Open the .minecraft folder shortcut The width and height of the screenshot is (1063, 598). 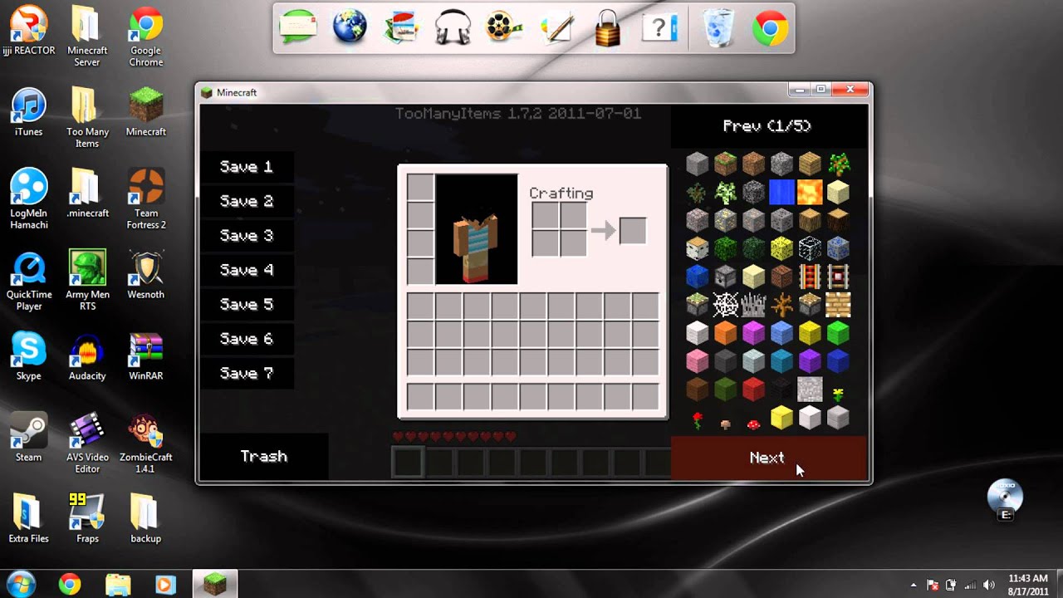tap(87, 194)
